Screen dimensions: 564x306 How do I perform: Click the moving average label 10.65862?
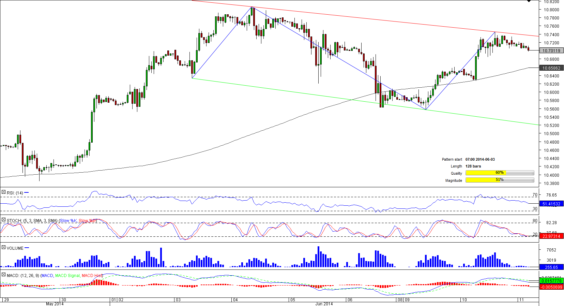click(551, 68)
